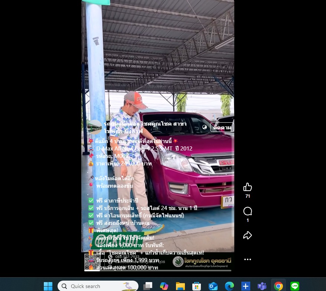Screen dimensions: 326x291
Task: Open Microsoft Store from the taskbar
Action: pos(196,286)
